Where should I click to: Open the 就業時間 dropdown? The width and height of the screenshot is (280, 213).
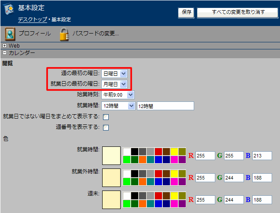(118, 106)
